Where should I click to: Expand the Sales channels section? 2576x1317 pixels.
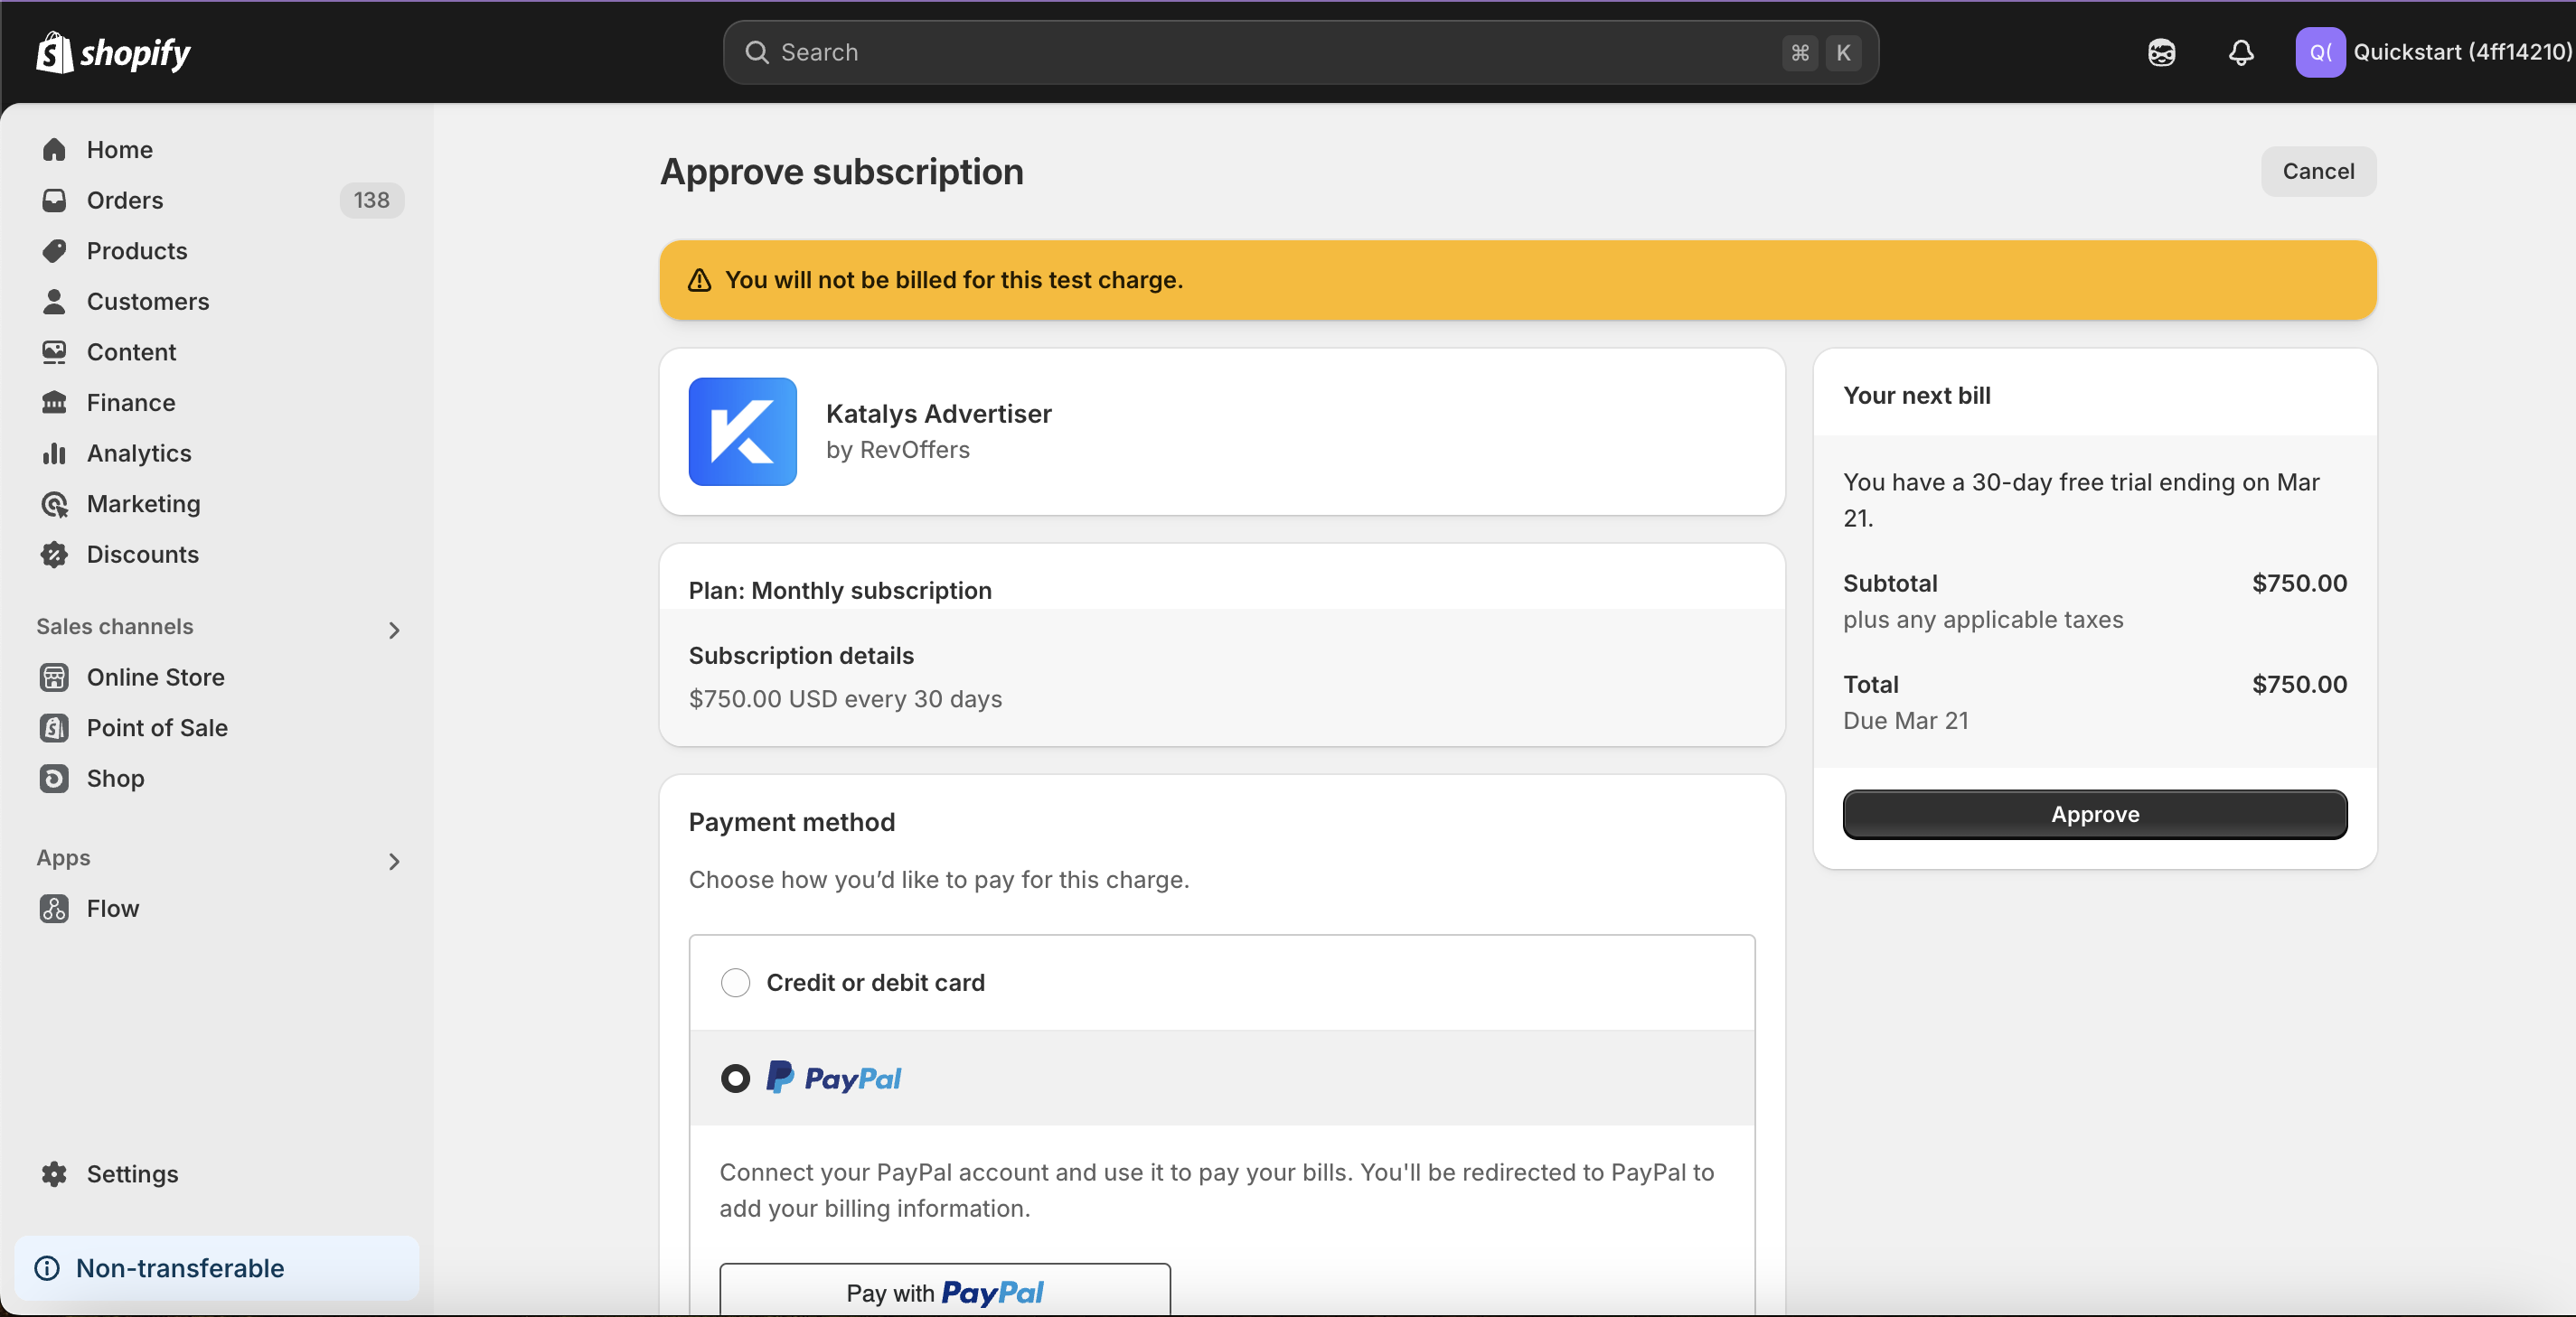(393, 630)
